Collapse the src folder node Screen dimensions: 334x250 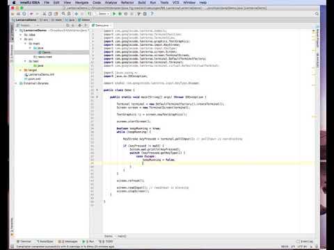tap(21, 39)
